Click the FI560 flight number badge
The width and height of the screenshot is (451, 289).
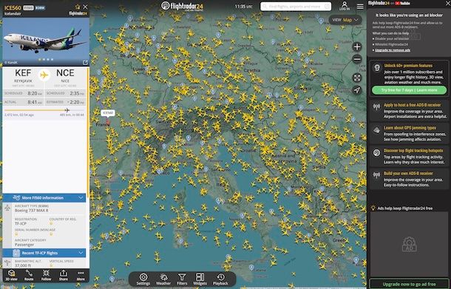point(28,8)
